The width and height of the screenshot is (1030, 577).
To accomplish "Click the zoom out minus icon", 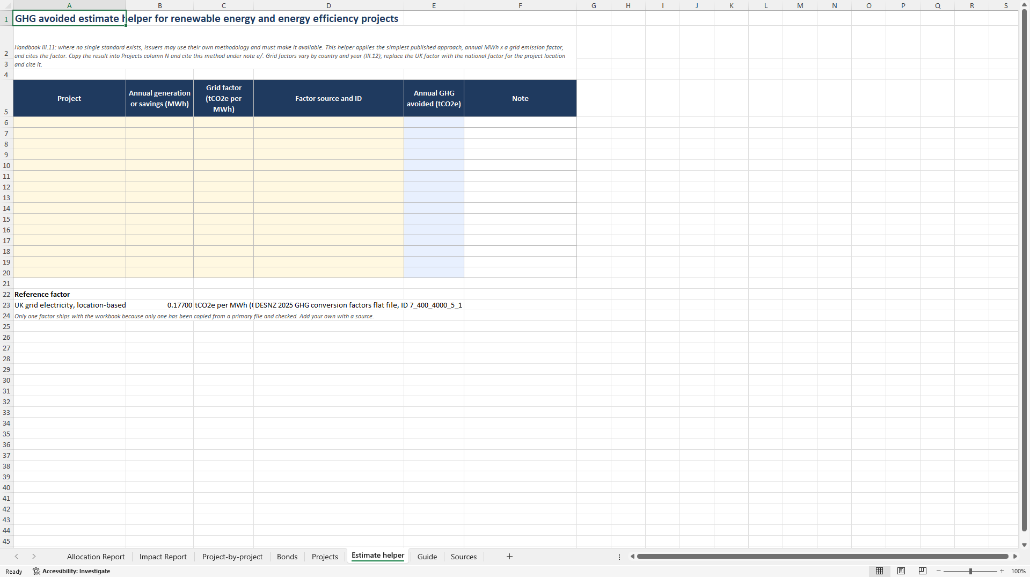I will point(939,571).
